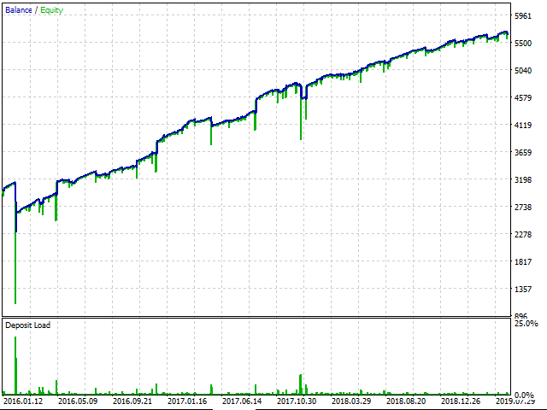
Task: Click the 2017.10.30 date label
Action: click(297, 401)
